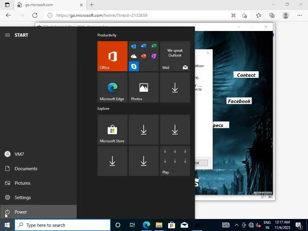Click Contact in the background window
This screenshot has width=308, height=231.
click(246, 75)
